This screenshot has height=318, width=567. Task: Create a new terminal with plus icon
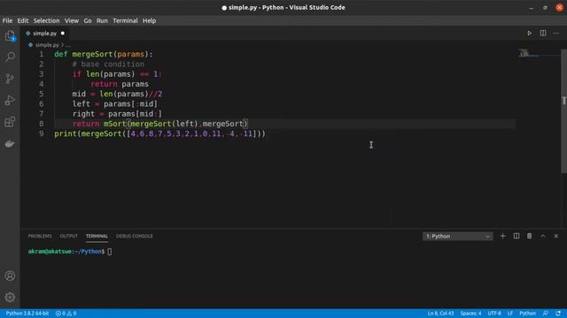[x=502, y=236]
